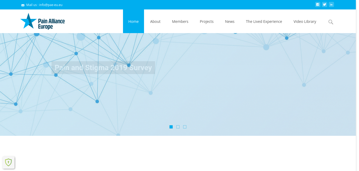Click the envelope mail icon
The height and width of the screenshot is (171, 359).
click(23, 5)
